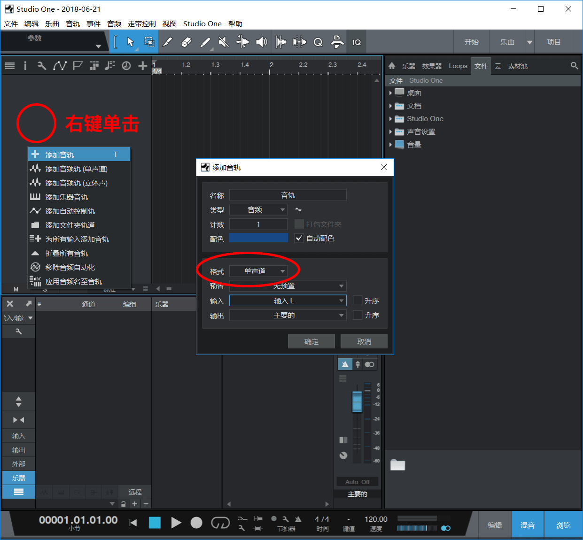
Task: Select the Bend tool
Action: [242, 42]
